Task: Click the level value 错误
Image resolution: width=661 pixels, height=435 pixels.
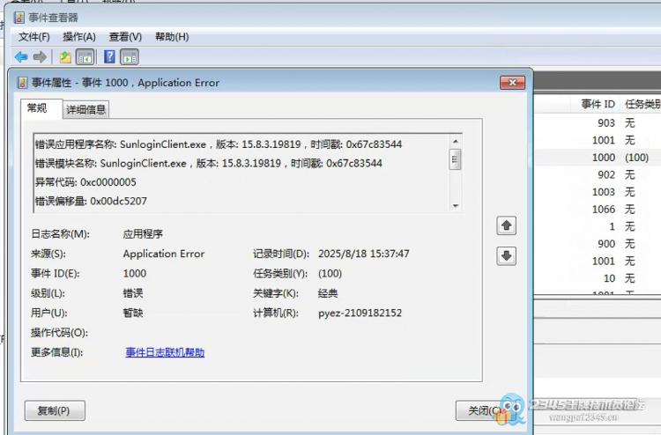Action: pyautogui.click(x=133, y=293)
